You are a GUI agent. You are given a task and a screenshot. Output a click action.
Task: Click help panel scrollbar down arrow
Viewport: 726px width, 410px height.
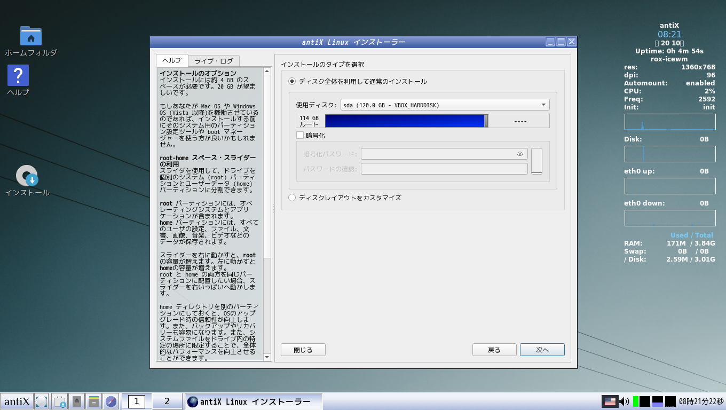pyautogui.click(x=267, y=357)
